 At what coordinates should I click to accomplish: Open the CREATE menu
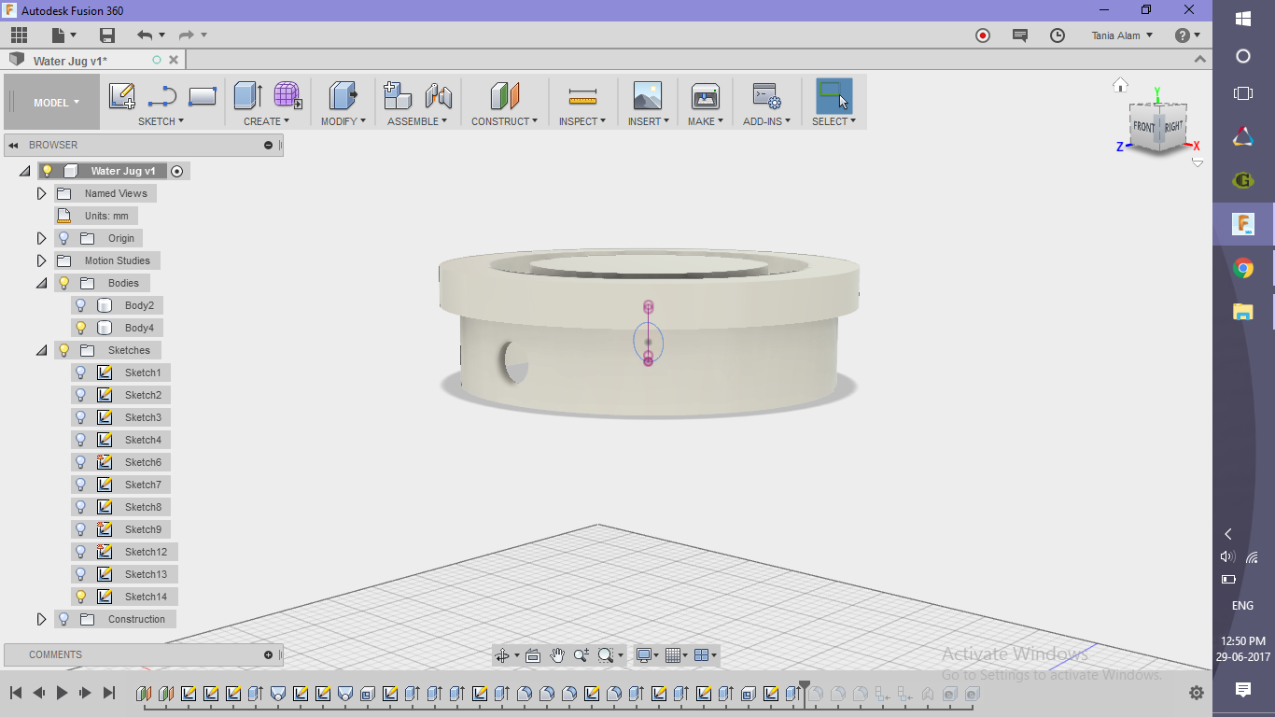coord(267,121)
